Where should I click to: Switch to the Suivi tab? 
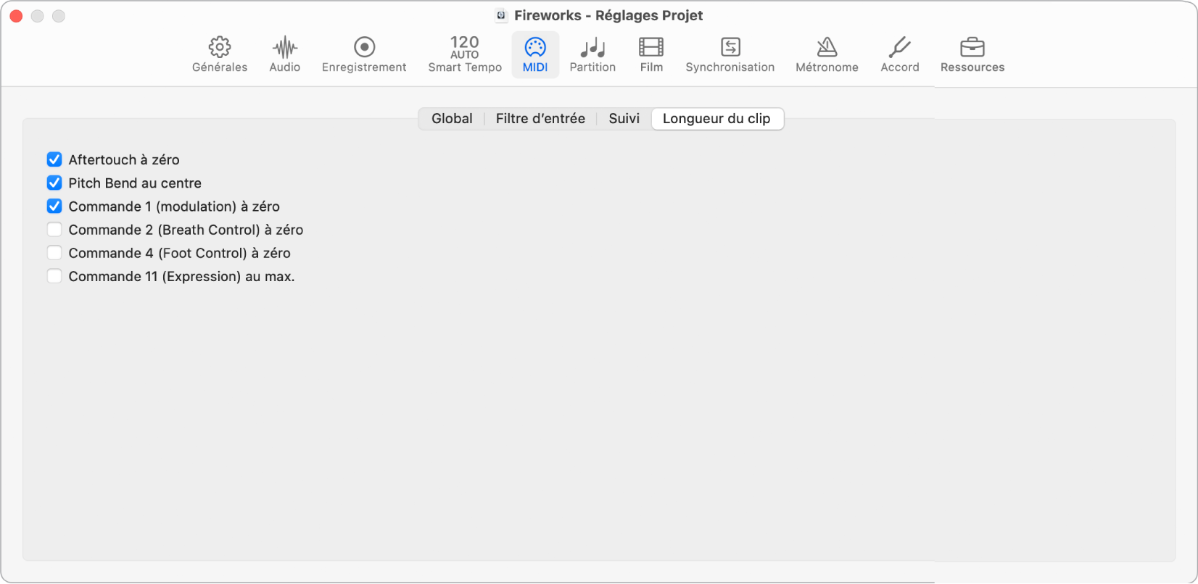point(624,119)
